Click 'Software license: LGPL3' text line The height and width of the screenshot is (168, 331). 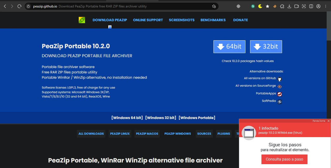(x=78, y=88)
